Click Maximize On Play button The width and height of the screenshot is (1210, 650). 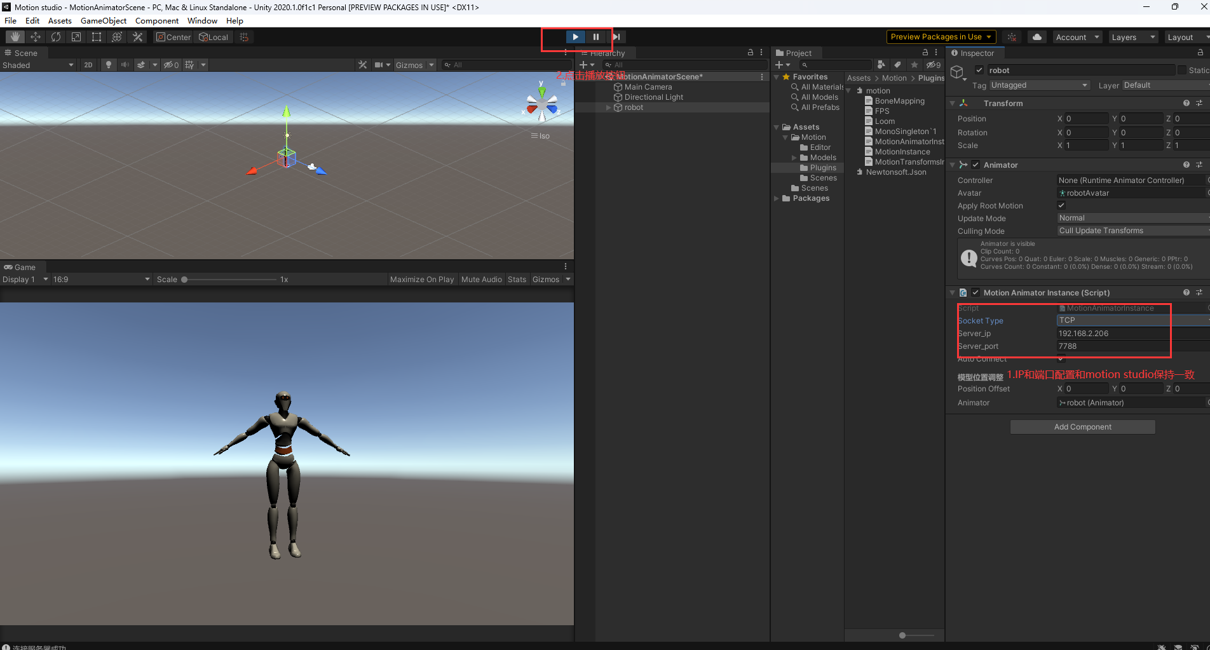coord(421,280)
